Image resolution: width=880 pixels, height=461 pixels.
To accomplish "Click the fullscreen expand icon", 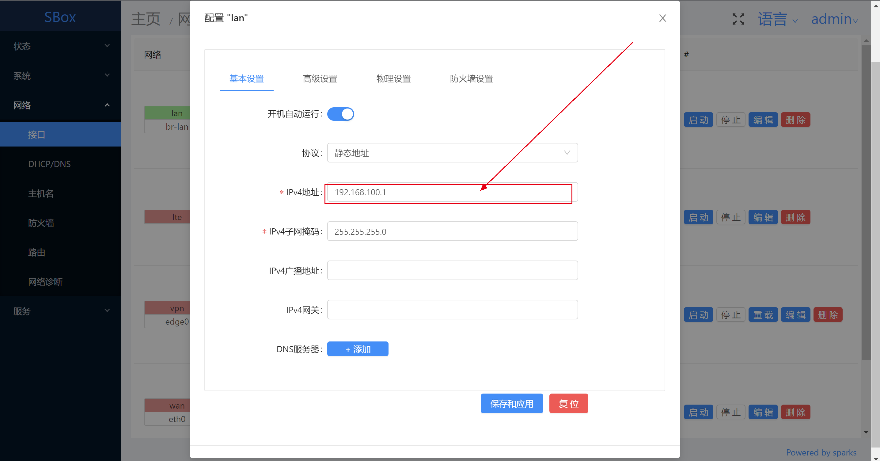I will click(738, 19).
